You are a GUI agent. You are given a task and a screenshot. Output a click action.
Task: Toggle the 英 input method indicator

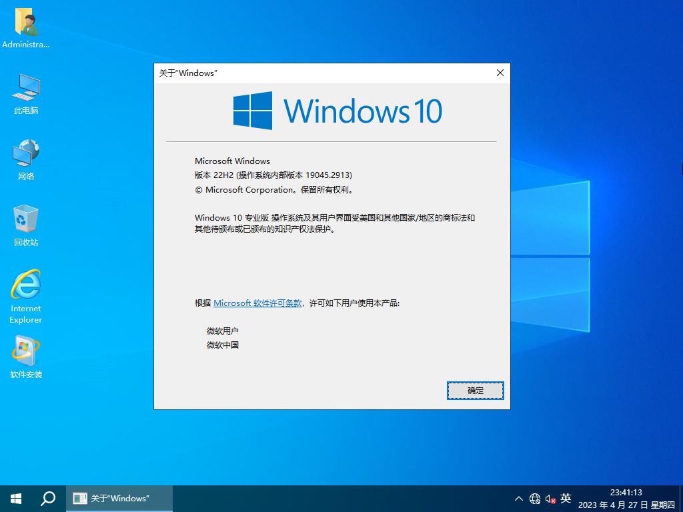click(566, 498)
